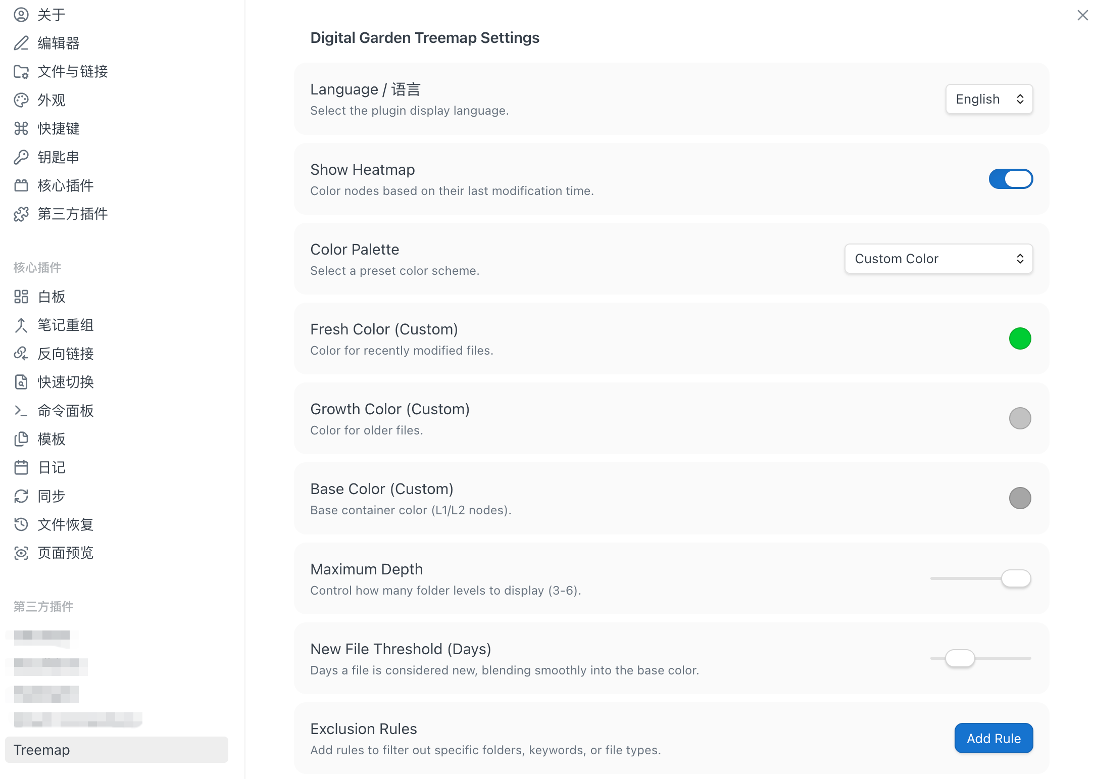Select the Treemap plugin tab
Screen dimensions: 1094x779
point(117,750)
